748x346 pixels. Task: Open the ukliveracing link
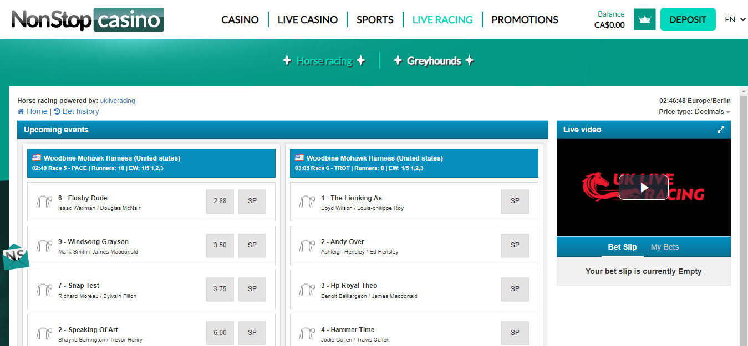pos(118,101)
